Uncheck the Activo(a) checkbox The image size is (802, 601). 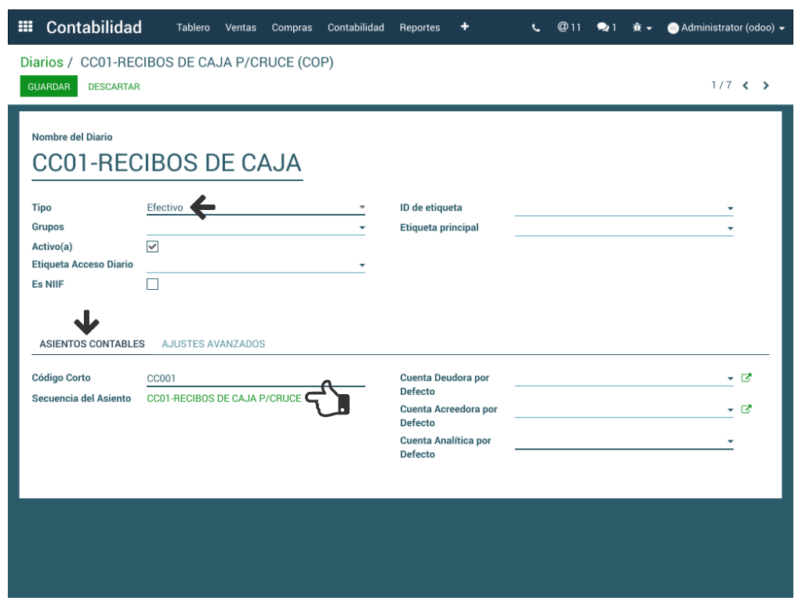(153, 246)
